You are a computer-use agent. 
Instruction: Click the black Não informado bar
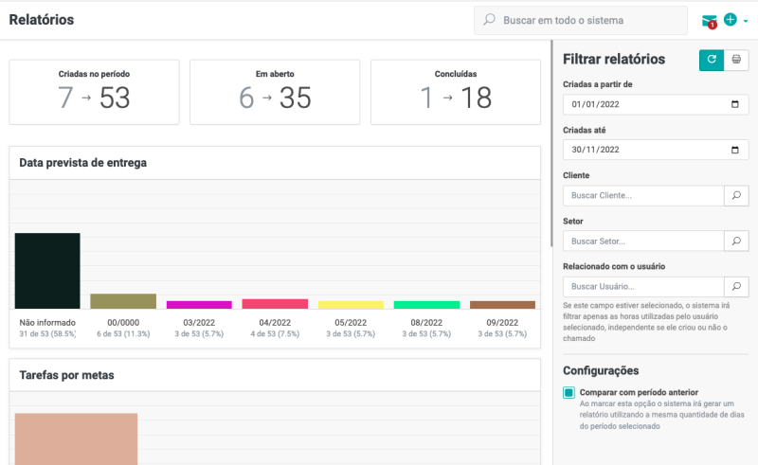point(47,270)
